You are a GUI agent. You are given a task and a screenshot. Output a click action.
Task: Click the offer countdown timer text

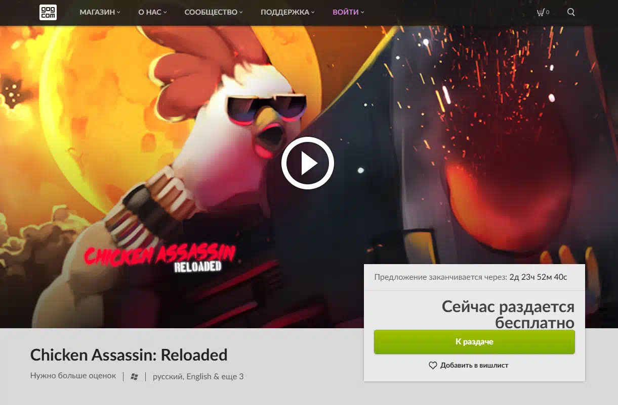pos(538,277)
